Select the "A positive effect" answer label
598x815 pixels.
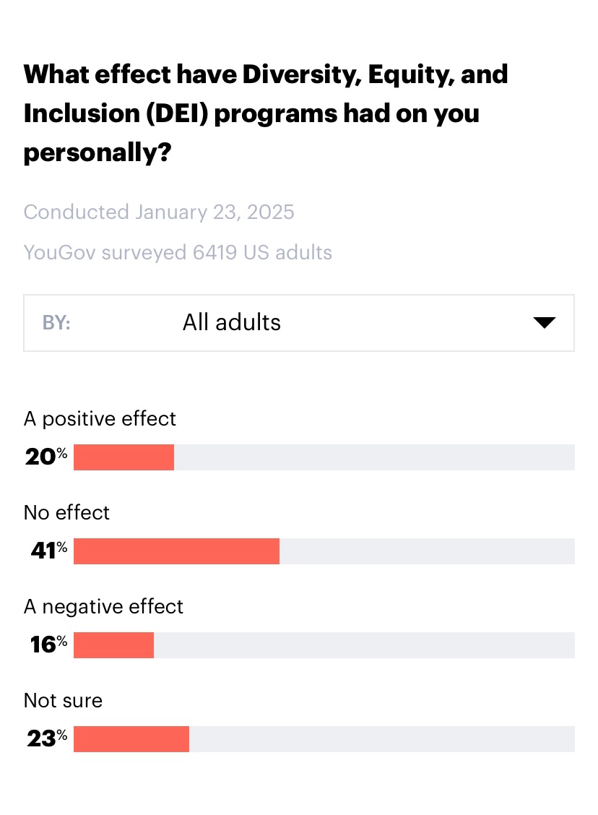coord(100,418)
